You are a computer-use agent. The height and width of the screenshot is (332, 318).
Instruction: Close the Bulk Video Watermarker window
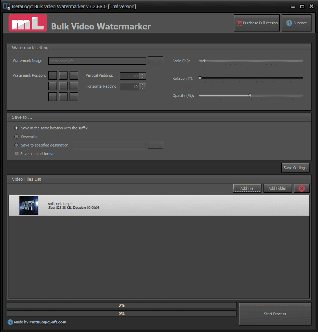(x=311, y=7)
